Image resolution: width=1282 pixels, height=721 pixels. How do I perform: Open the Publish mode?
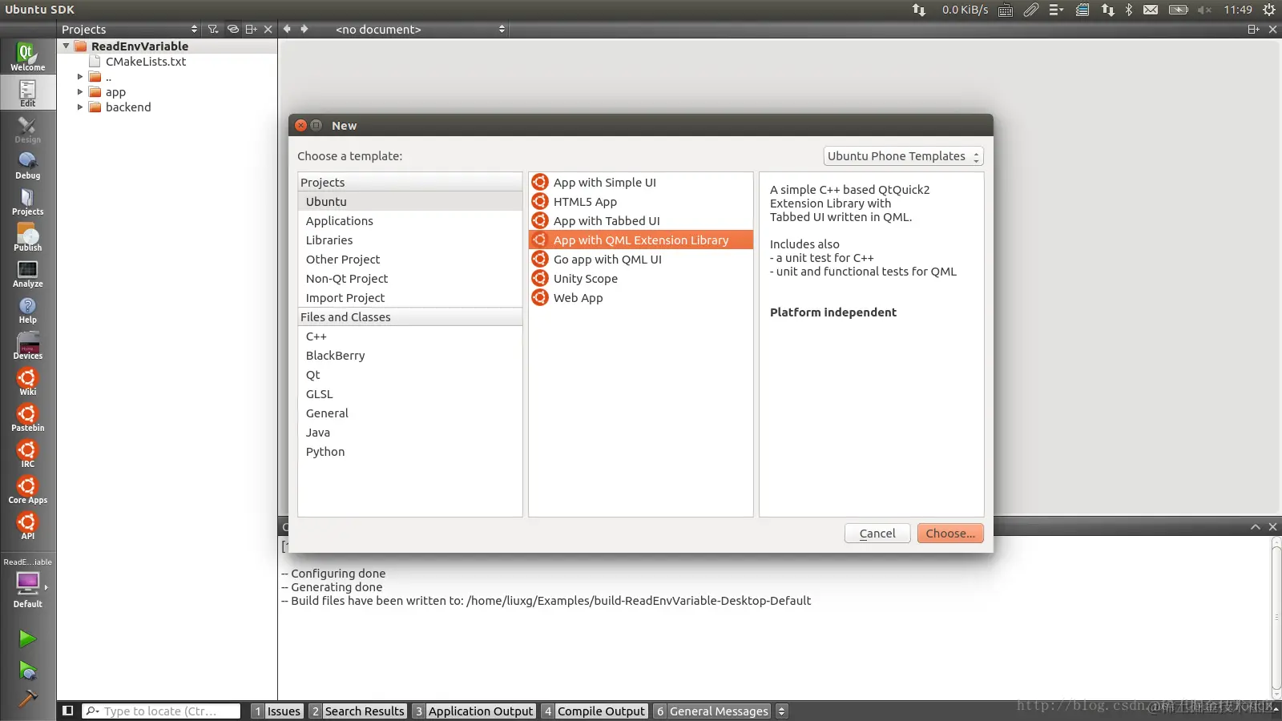[27, 238]
